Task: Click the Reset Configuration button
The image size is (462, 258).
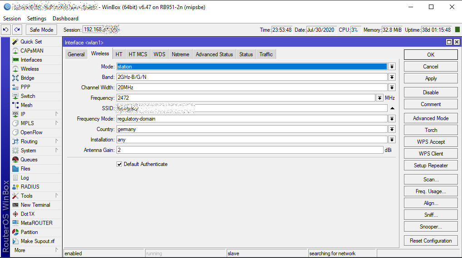Action: [x=431, y=241]
